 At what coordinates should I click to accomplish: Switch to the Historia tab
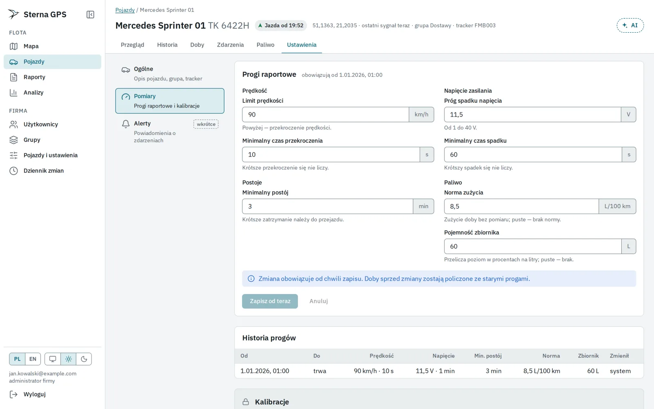[x=167, y=45]
